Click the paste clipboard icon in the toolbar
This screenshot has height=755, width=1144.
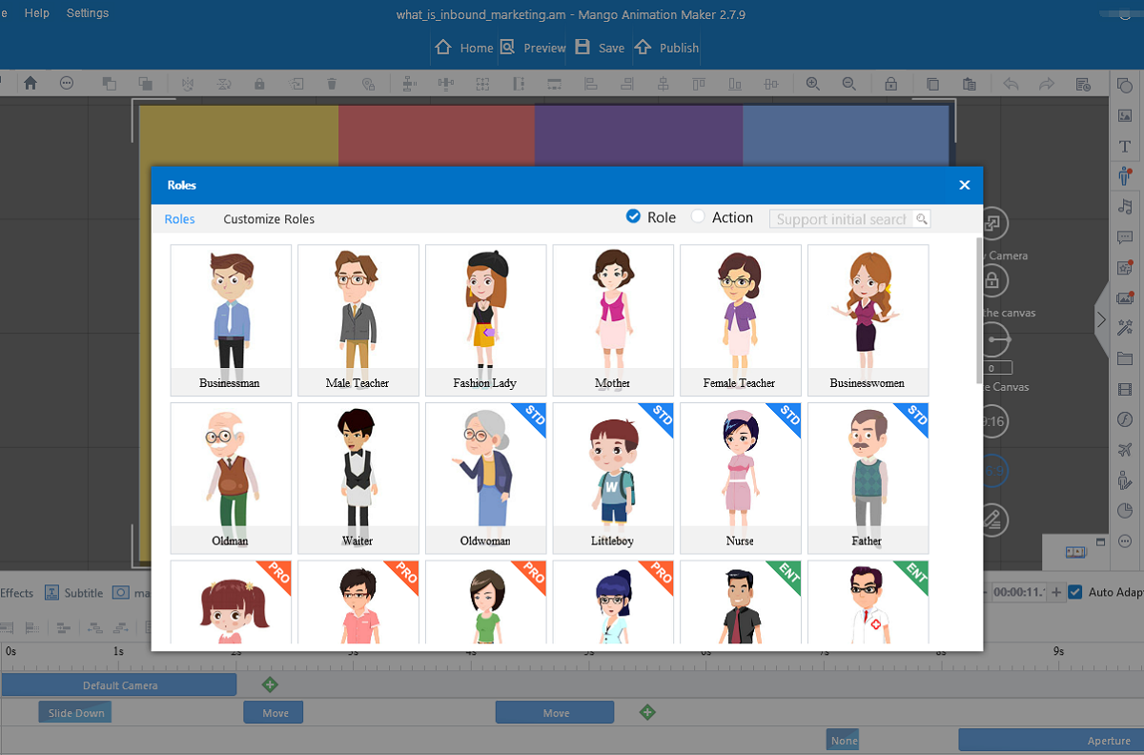click(970, 83)
